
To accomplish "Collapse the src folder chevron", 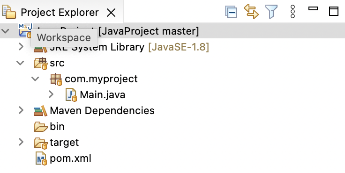I will tap(20, 63).
